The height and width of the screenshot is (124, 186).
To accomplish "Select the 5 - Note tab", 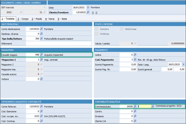I will coord(62,19).
